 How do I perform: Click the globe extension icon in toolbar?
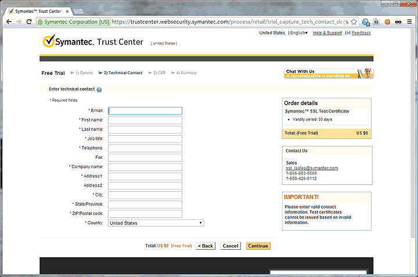coord(366,22)
